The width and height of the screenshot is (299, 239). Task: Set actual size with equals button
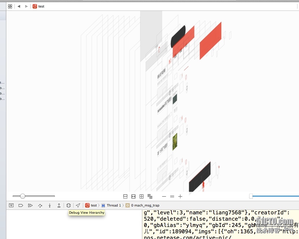(172, 196)
